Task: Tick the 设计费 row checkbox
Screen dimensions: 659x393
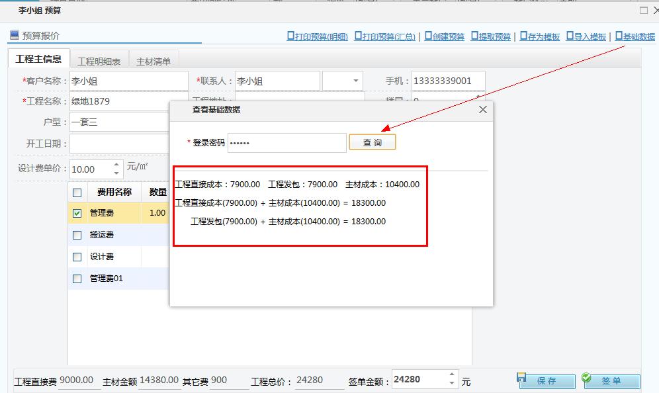Action: click(77, 257)
